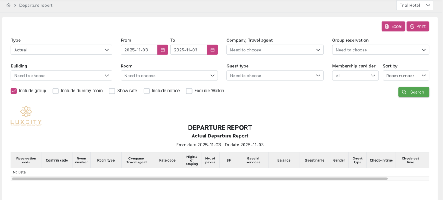
Task: Expand the Sort by Room number dropdown
Action: [x=406, y=76]
